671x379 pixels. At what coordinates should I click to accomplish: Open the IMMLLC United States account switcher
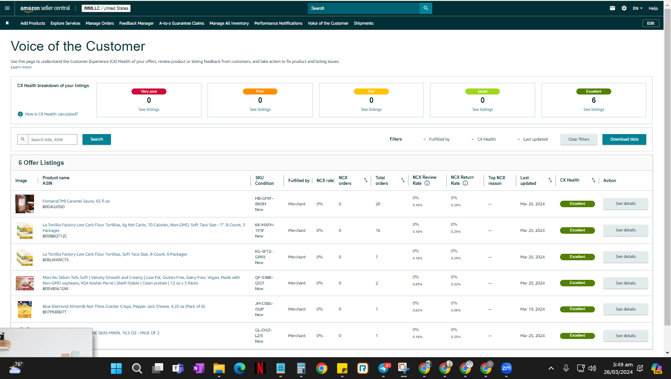tap(106, 8)
